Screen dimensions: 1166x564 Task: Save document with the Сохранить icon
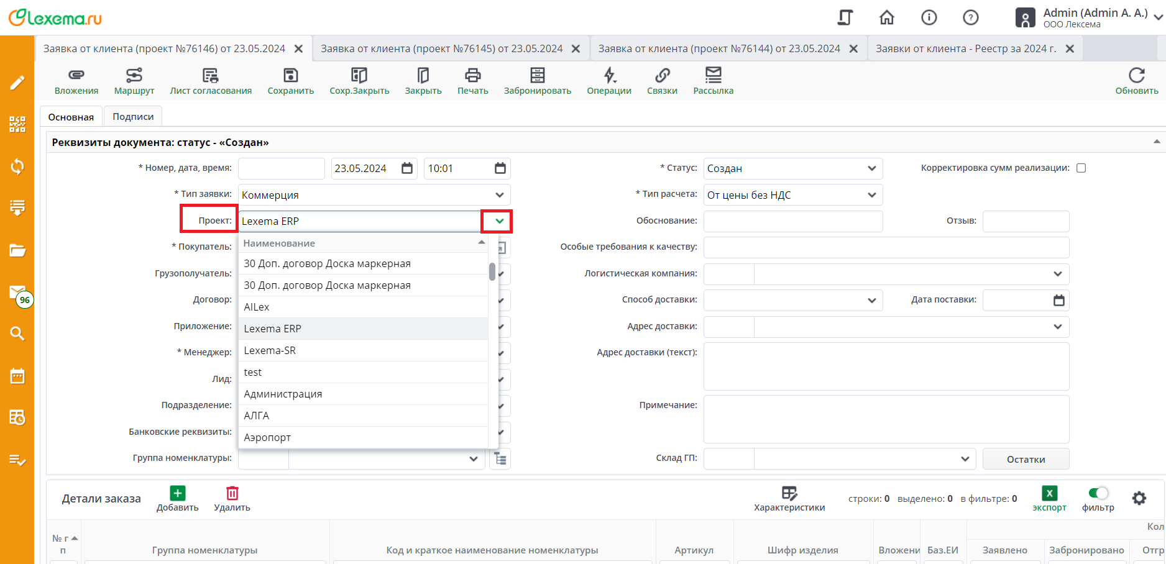[290, 76]
